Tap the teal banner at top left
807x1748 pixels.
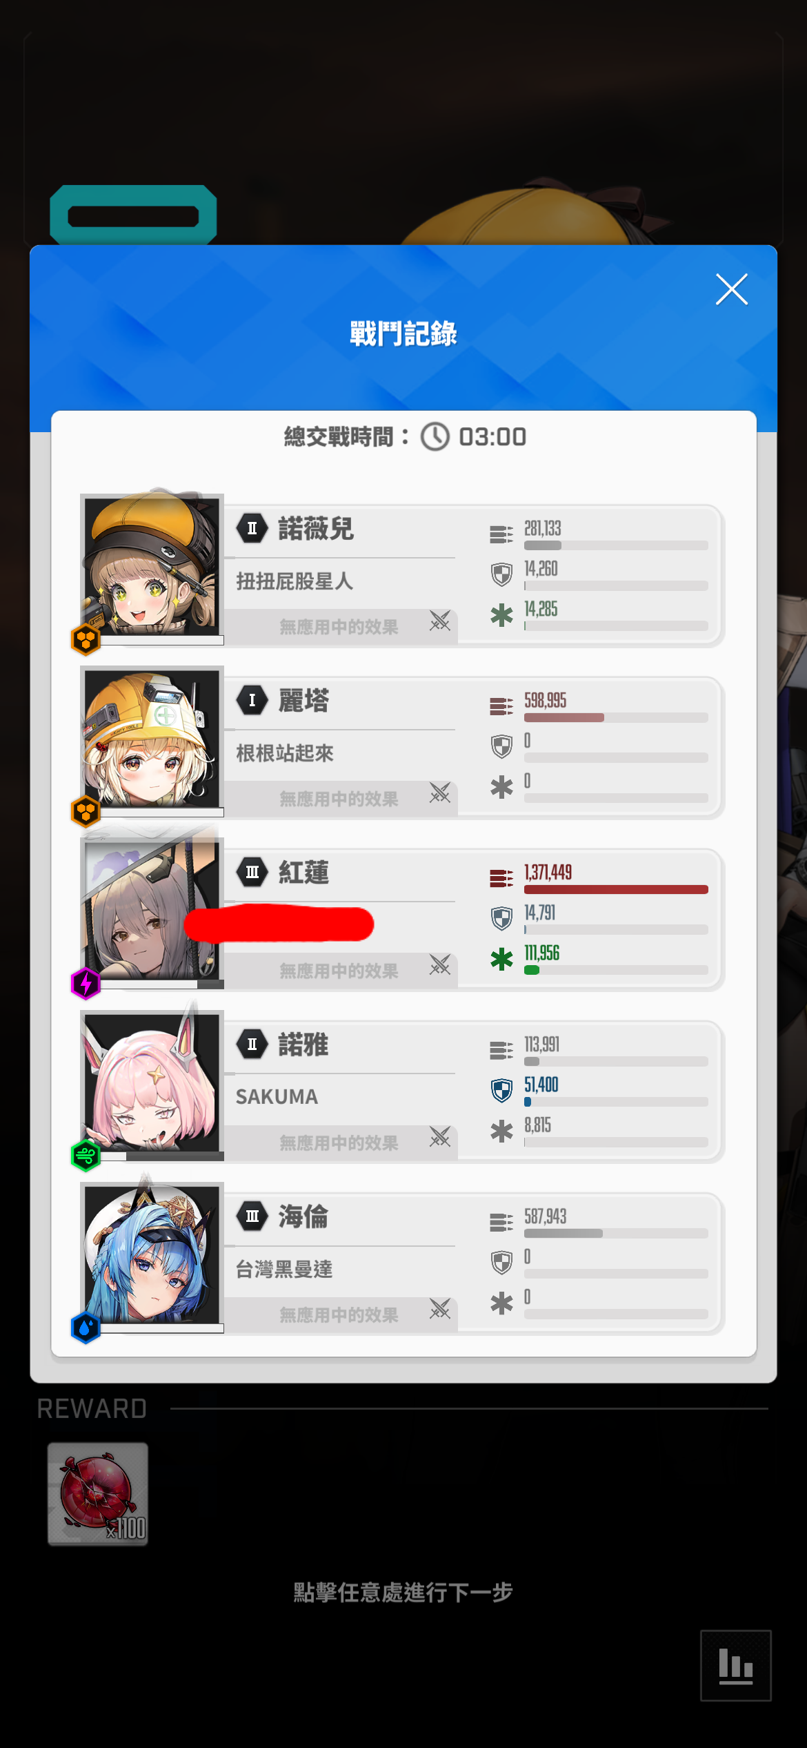(134, 215)
